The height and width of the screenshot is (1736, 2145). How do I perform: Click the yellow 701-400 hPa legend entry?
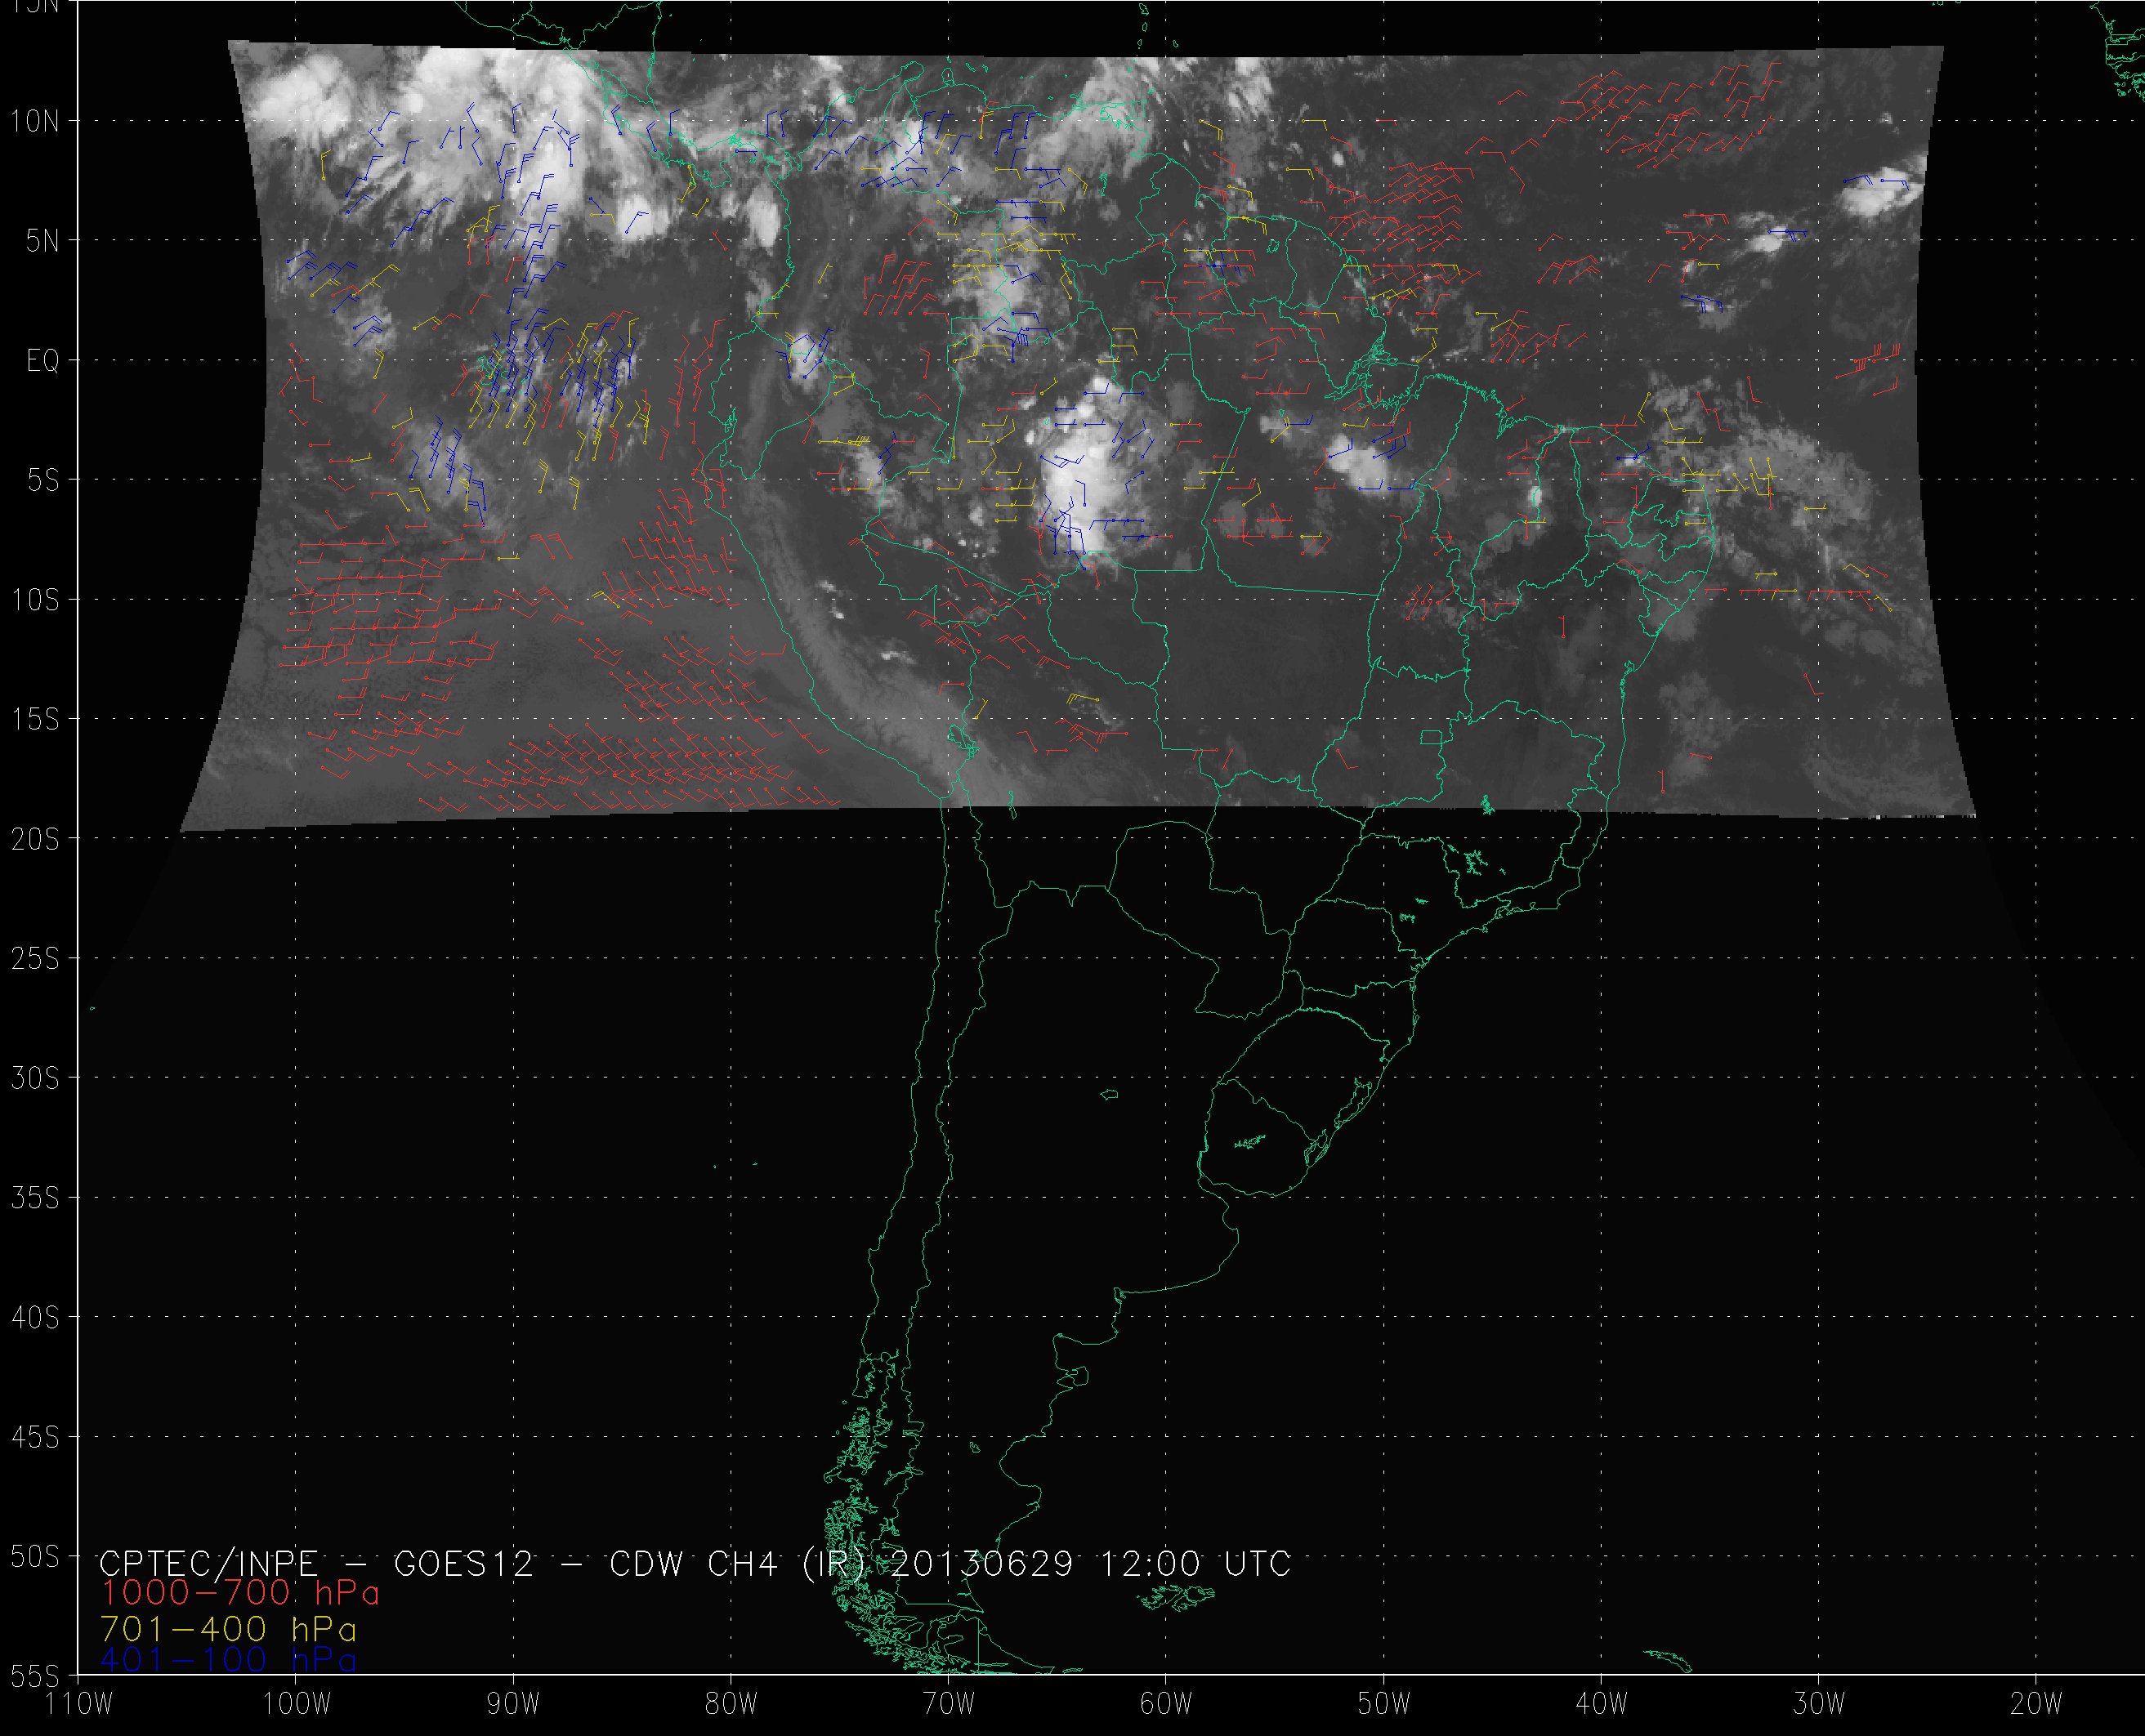click(229, 1630)
